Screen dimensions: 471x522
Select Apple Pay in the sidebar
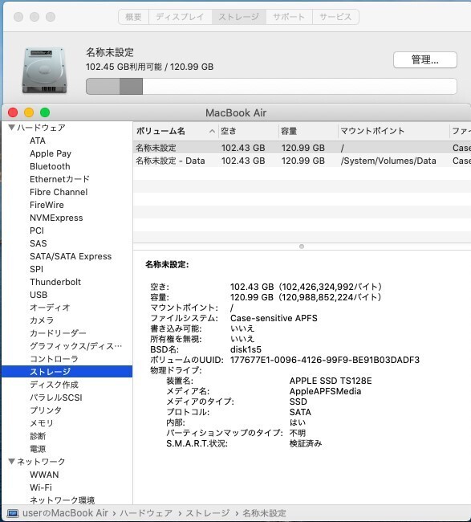click(x=51, y=153)
